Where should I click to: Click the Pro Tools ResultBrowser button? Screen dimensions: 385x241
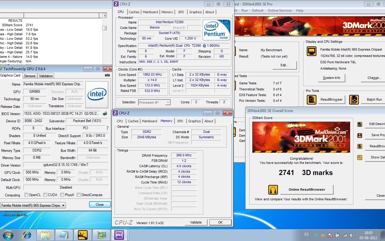tap(332, 99)
